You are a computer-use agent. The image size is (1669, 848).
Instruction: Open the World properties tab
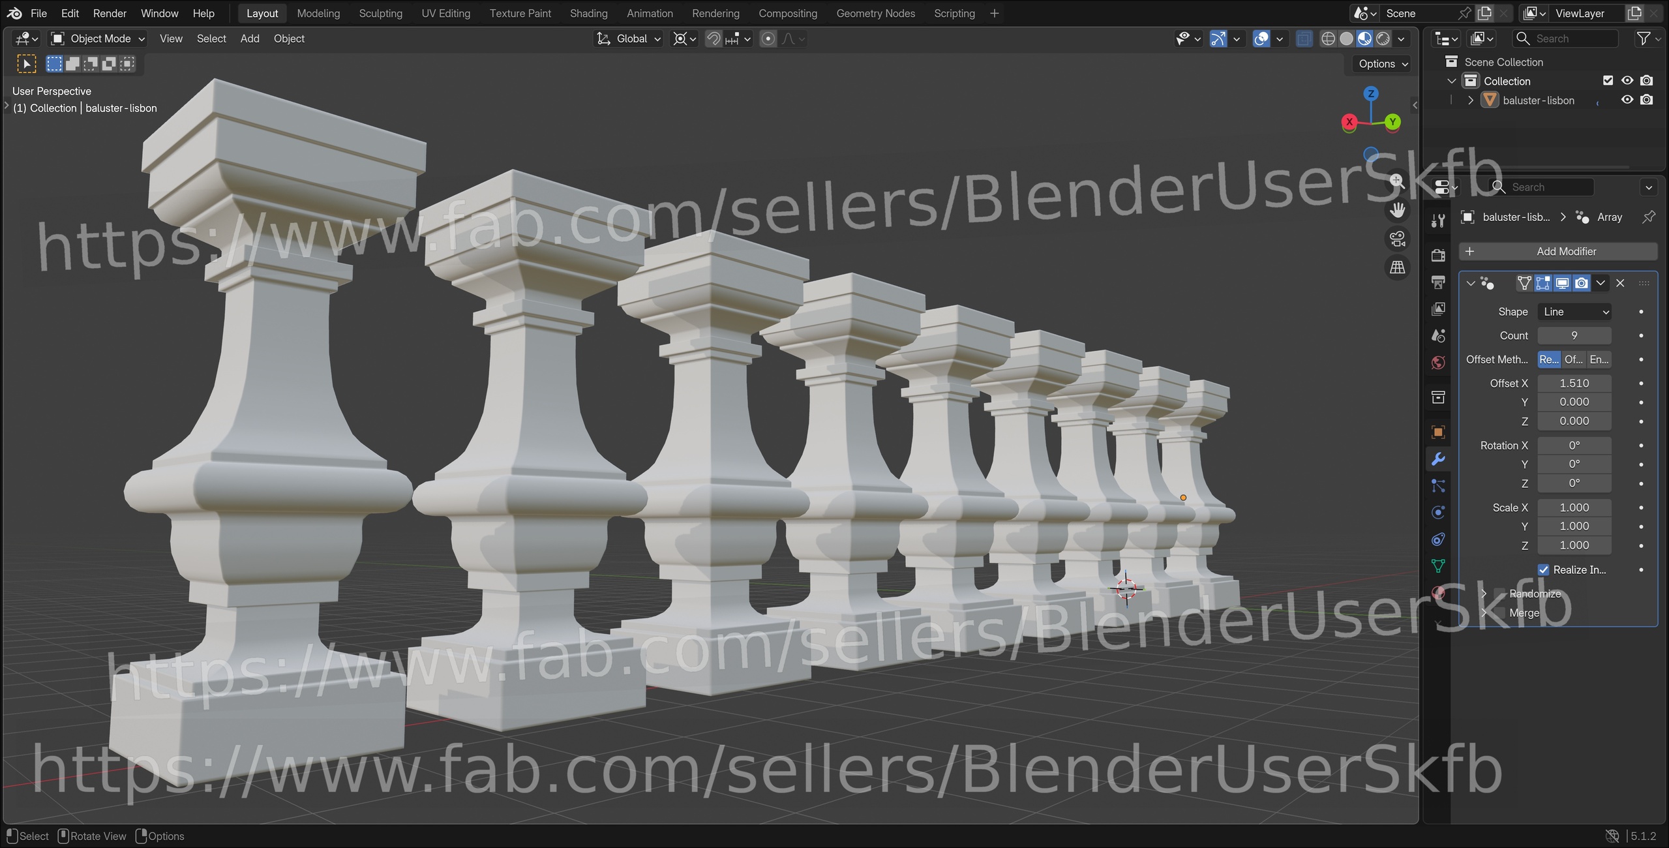coord(1438,362)
